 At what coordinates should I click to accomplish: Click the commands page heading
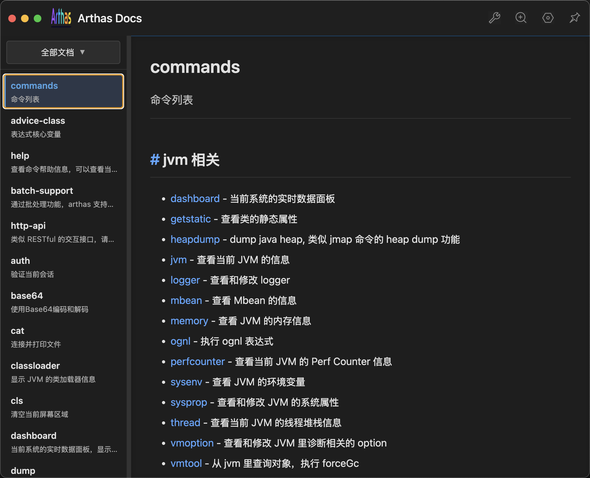click(195, 67)
